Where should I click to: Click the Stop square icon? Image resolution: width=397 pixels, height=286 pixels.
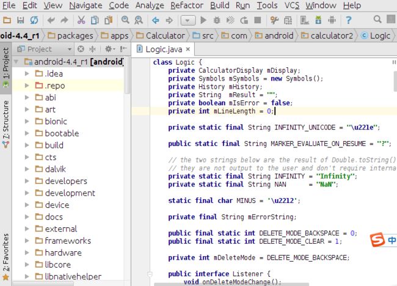click(258, 20)
